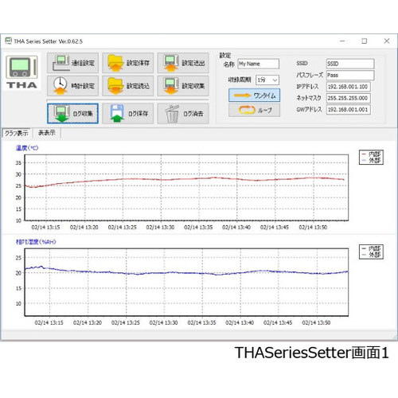Select ループ loop mode button
Screen dimensions: 398x398
pyautogui.click(x=254, y=110)
